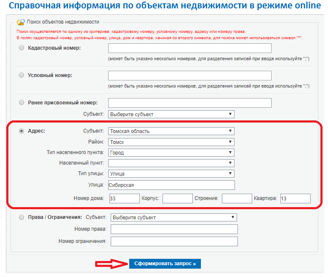
Task: Open the Тип населенного пункта dropdown
Action: [171, 152]
